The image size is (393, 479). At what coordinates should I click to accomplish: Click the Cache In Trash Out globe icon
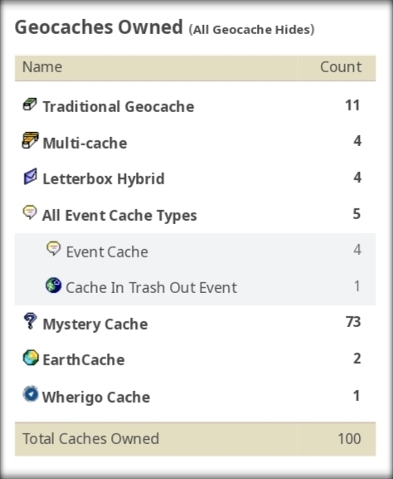click(x=53, y=285)
